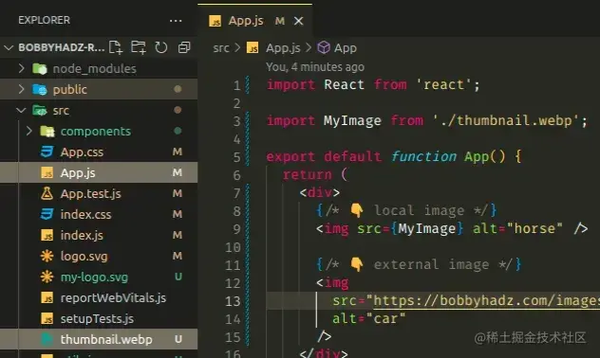Click line number 13 in the gutter
This screenshot has width=600, height=358.
(233, 301)
